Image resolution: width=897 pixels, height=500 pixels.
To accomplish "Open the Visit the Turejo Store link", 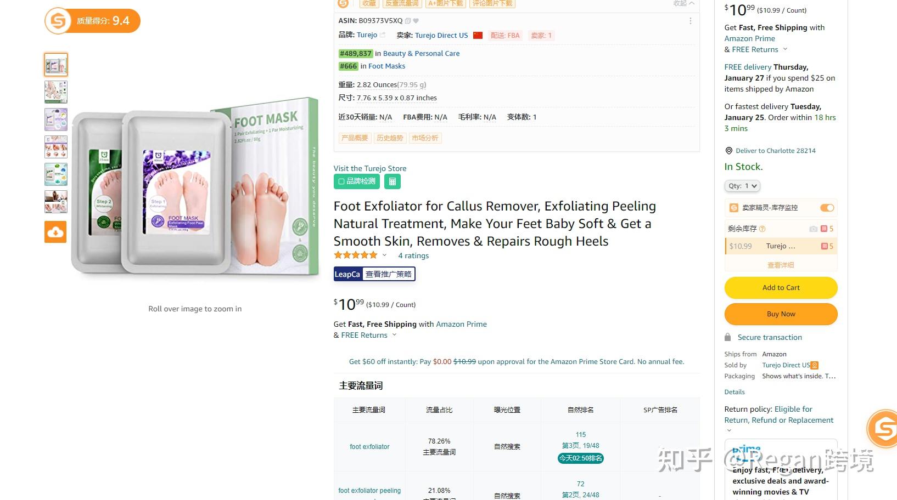I will 370,168.
